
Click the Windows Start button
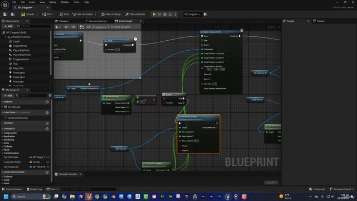pyautogui.click(x=6, y=197)
